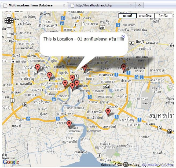
Task: Open the map terms of use link
Action: [157, 165]
